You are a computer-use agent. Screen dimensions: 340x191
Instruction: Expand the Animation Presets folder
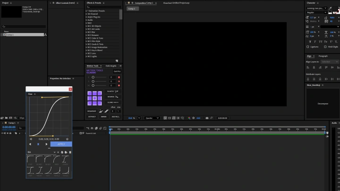coord(86,11)
